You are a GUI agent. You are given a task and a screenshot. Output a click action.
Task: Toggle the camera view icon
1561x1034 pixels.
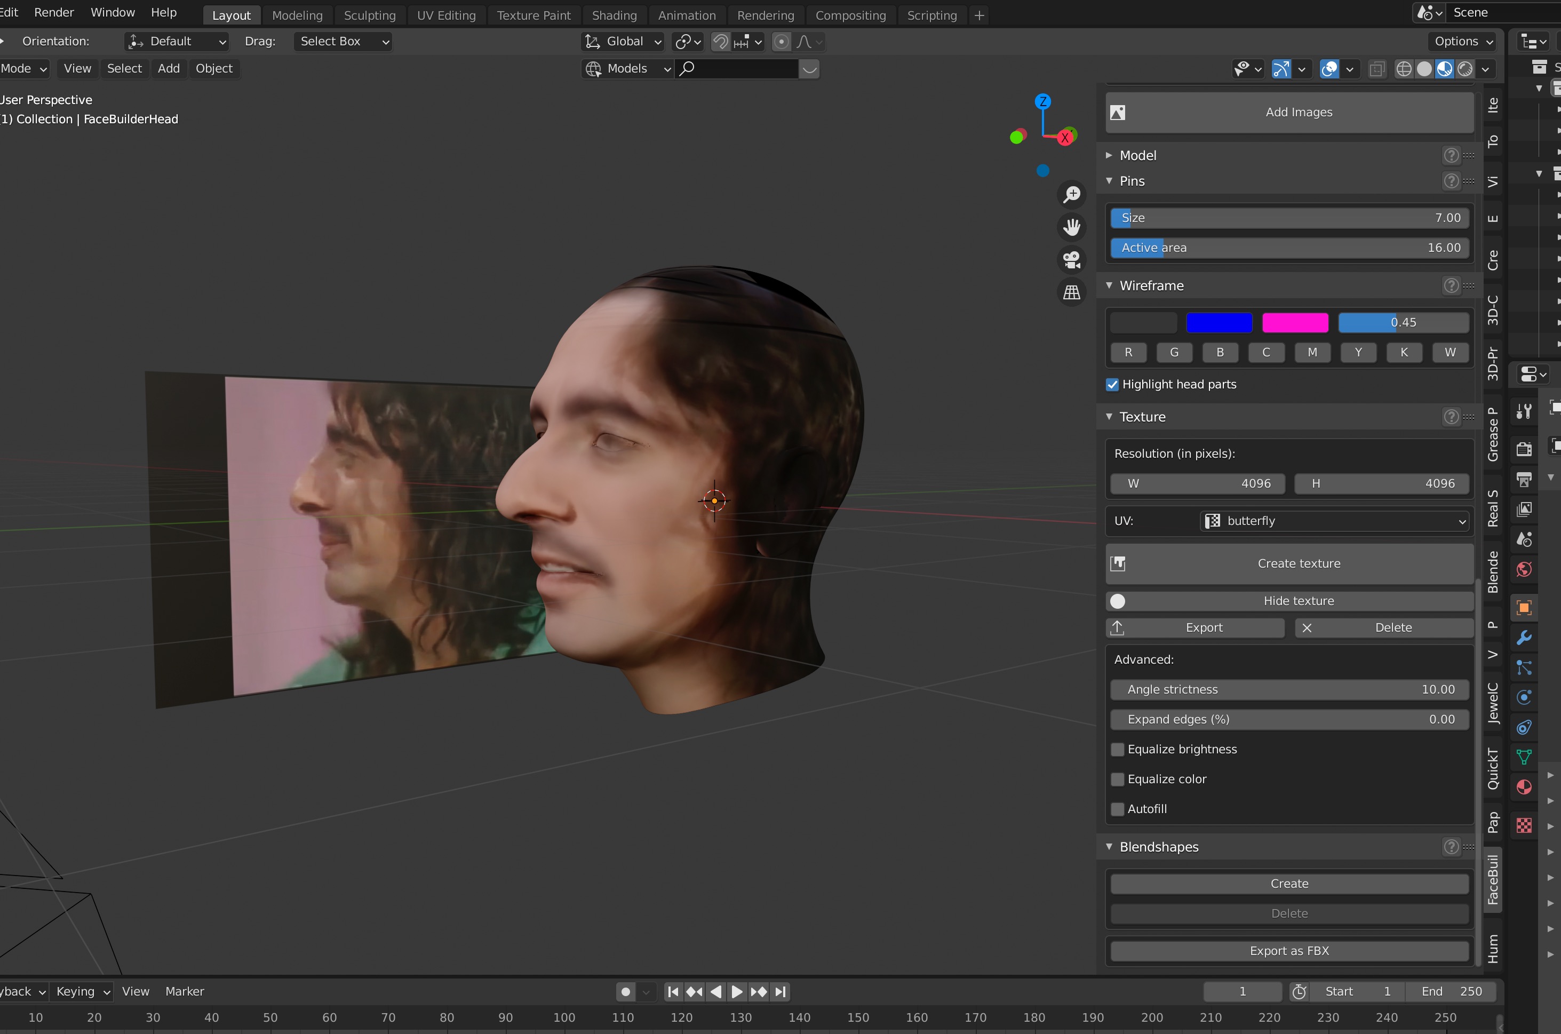tap(1072, 260)
